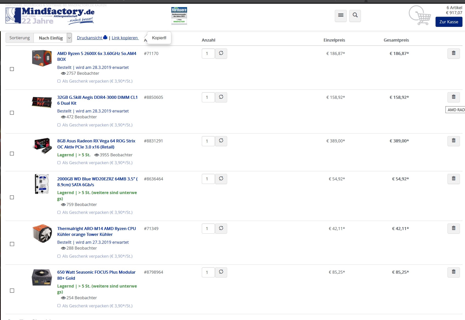Open the Druckansicht print view link
This screenshot has width=465, height=320.
[90, 38]
